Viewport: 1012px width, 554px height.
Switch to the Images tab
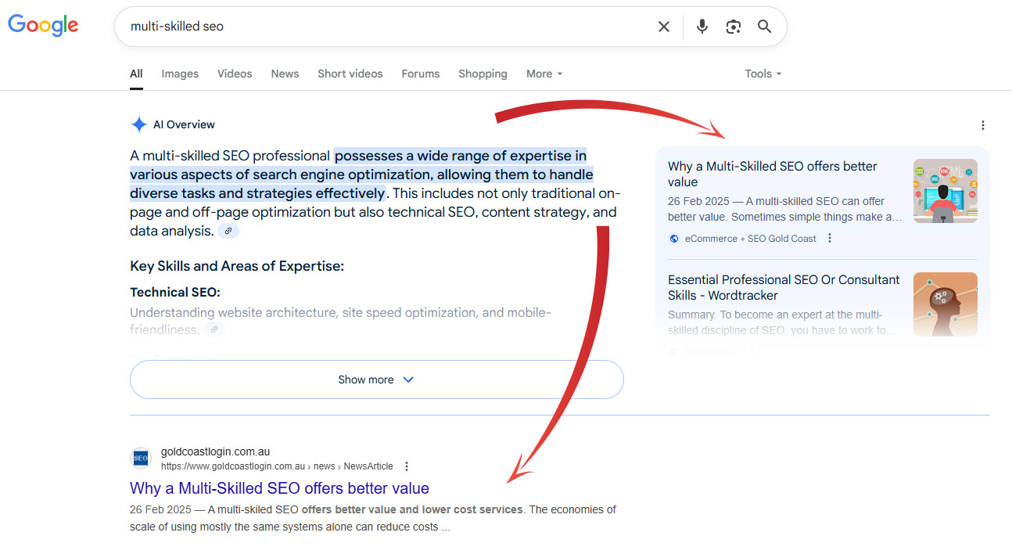tap(180, 74)
